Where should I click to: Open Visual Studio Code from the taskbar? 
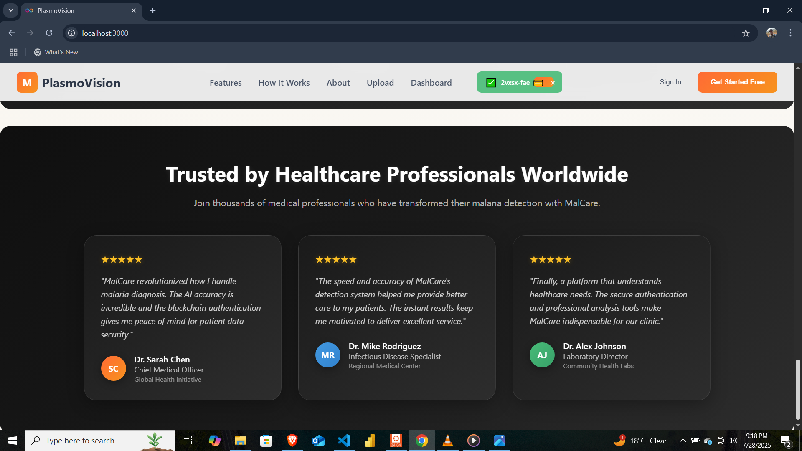tap(344, 441)
